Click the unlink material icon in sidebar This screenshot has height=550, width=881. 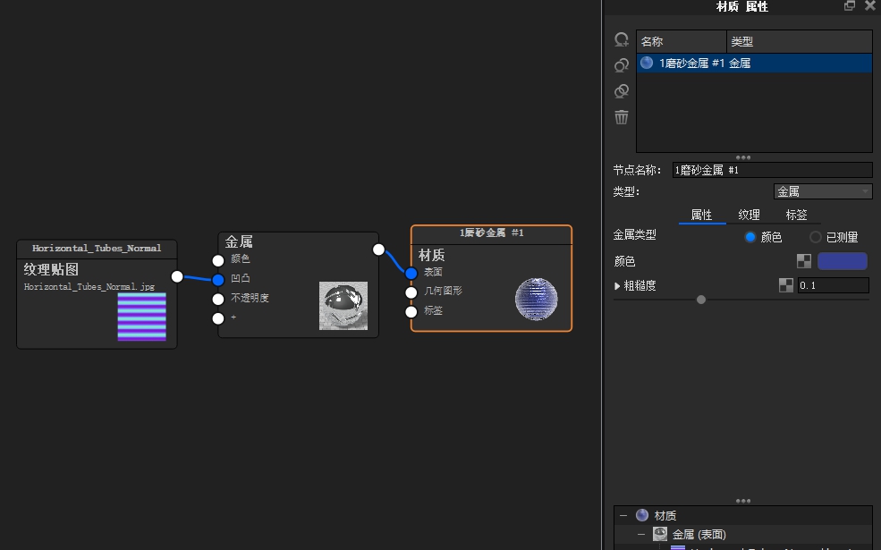[x=622, y=90]
